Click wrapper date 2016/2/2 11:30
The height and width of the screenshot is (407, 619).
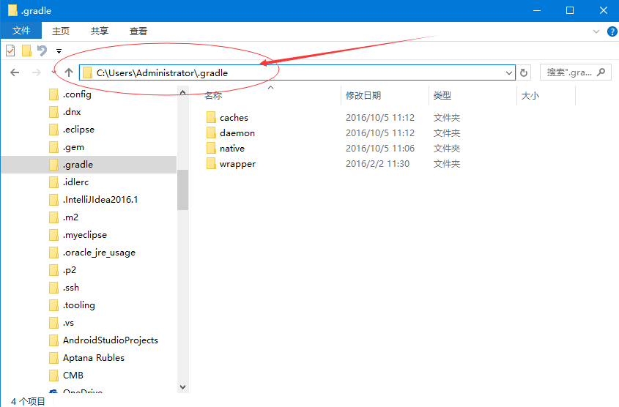[x=377, y=164]
